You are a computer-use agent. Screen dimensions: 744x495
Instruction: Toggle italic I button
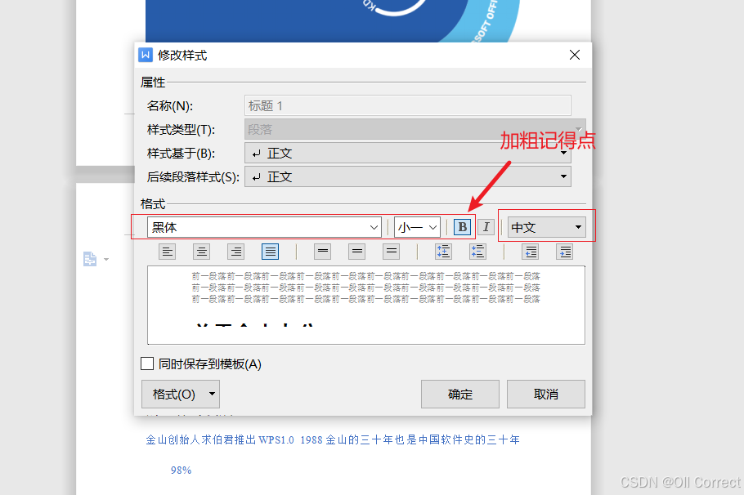click(486, 227)
